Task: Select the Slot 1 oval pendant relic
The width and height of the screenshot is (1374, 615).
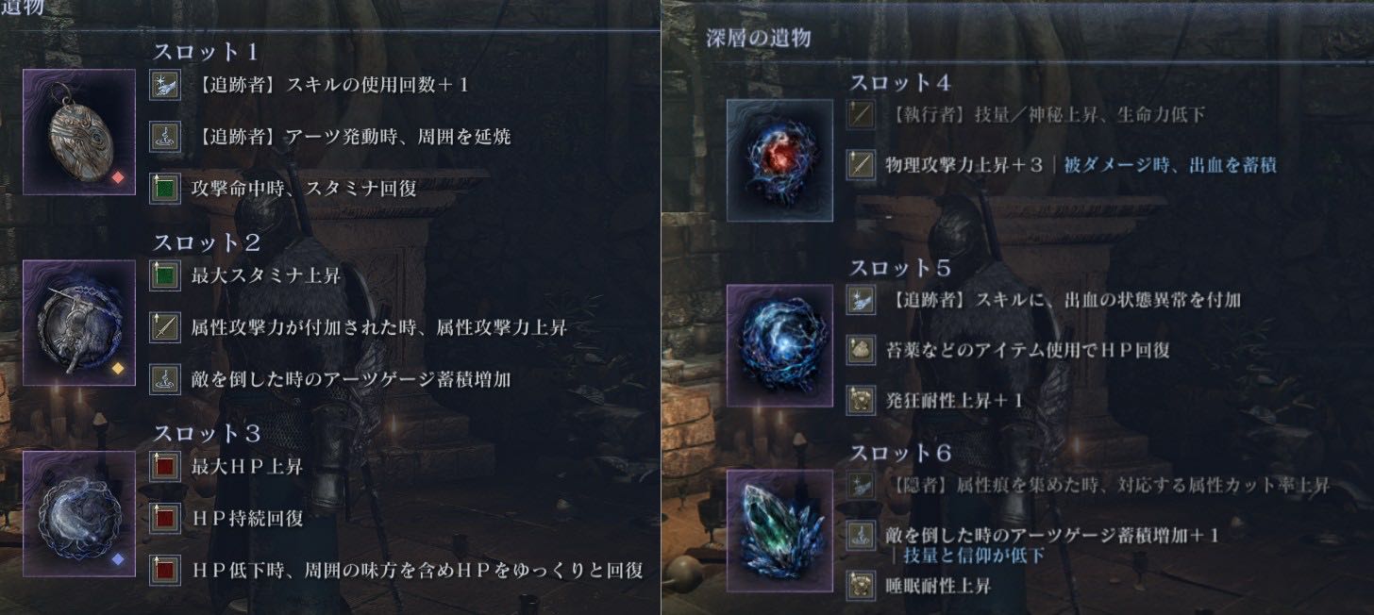Action: [79, 131]
